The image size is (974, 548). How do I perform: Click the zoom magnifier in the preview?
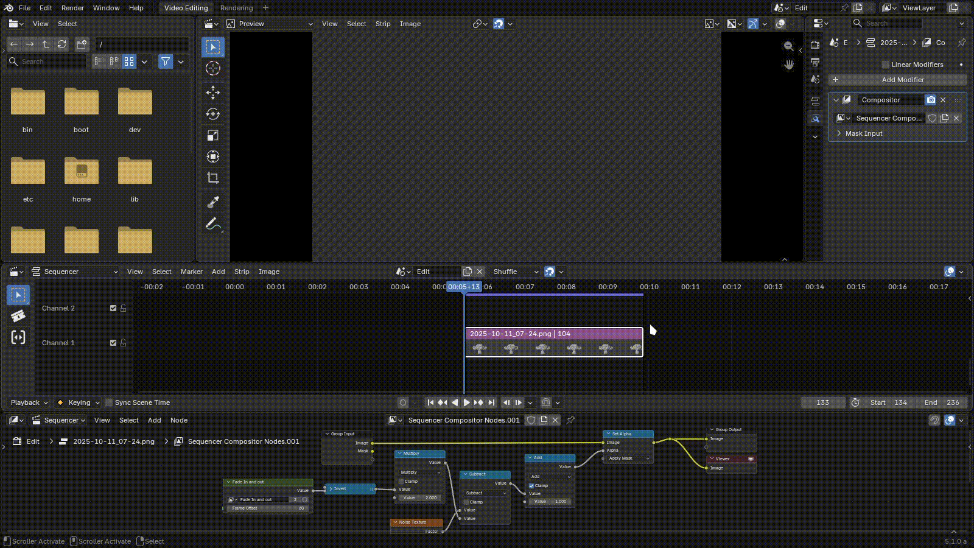coord(788,46)
